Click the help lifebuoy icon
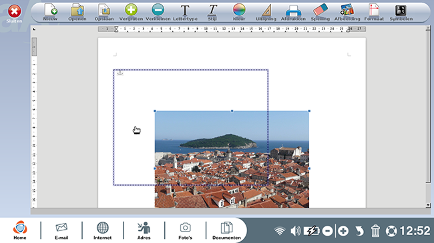Screen dimensions: 434x243 pyautogui.click(x=391, y=231)
